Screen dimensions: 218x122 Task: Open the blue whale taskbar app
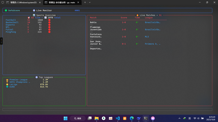coord(139,118)
